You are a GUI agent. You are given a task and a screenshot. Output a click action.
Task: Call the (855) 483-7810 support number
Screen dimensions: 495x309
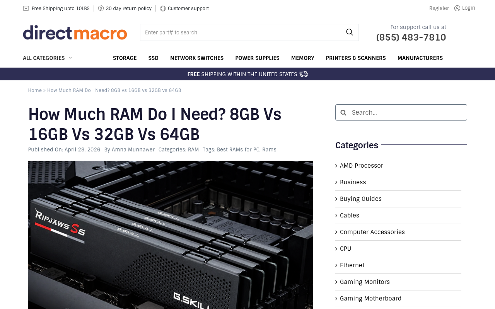[x=411, y=37]
